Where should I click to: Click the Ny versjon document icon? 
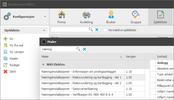[5, 52]
